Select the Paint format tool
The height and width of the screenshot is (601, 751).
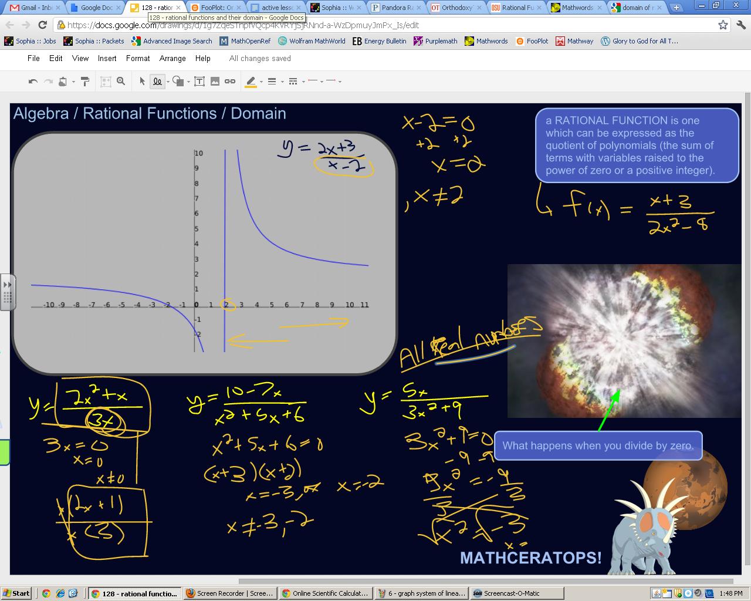(84, 81)
